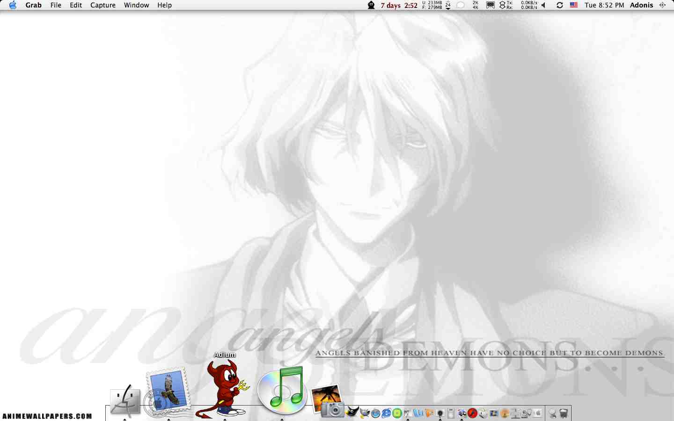This screenshot has width=674, height=421.
Task: Open the Window menu
Action: pyautogui.click(x=136, y=5)
